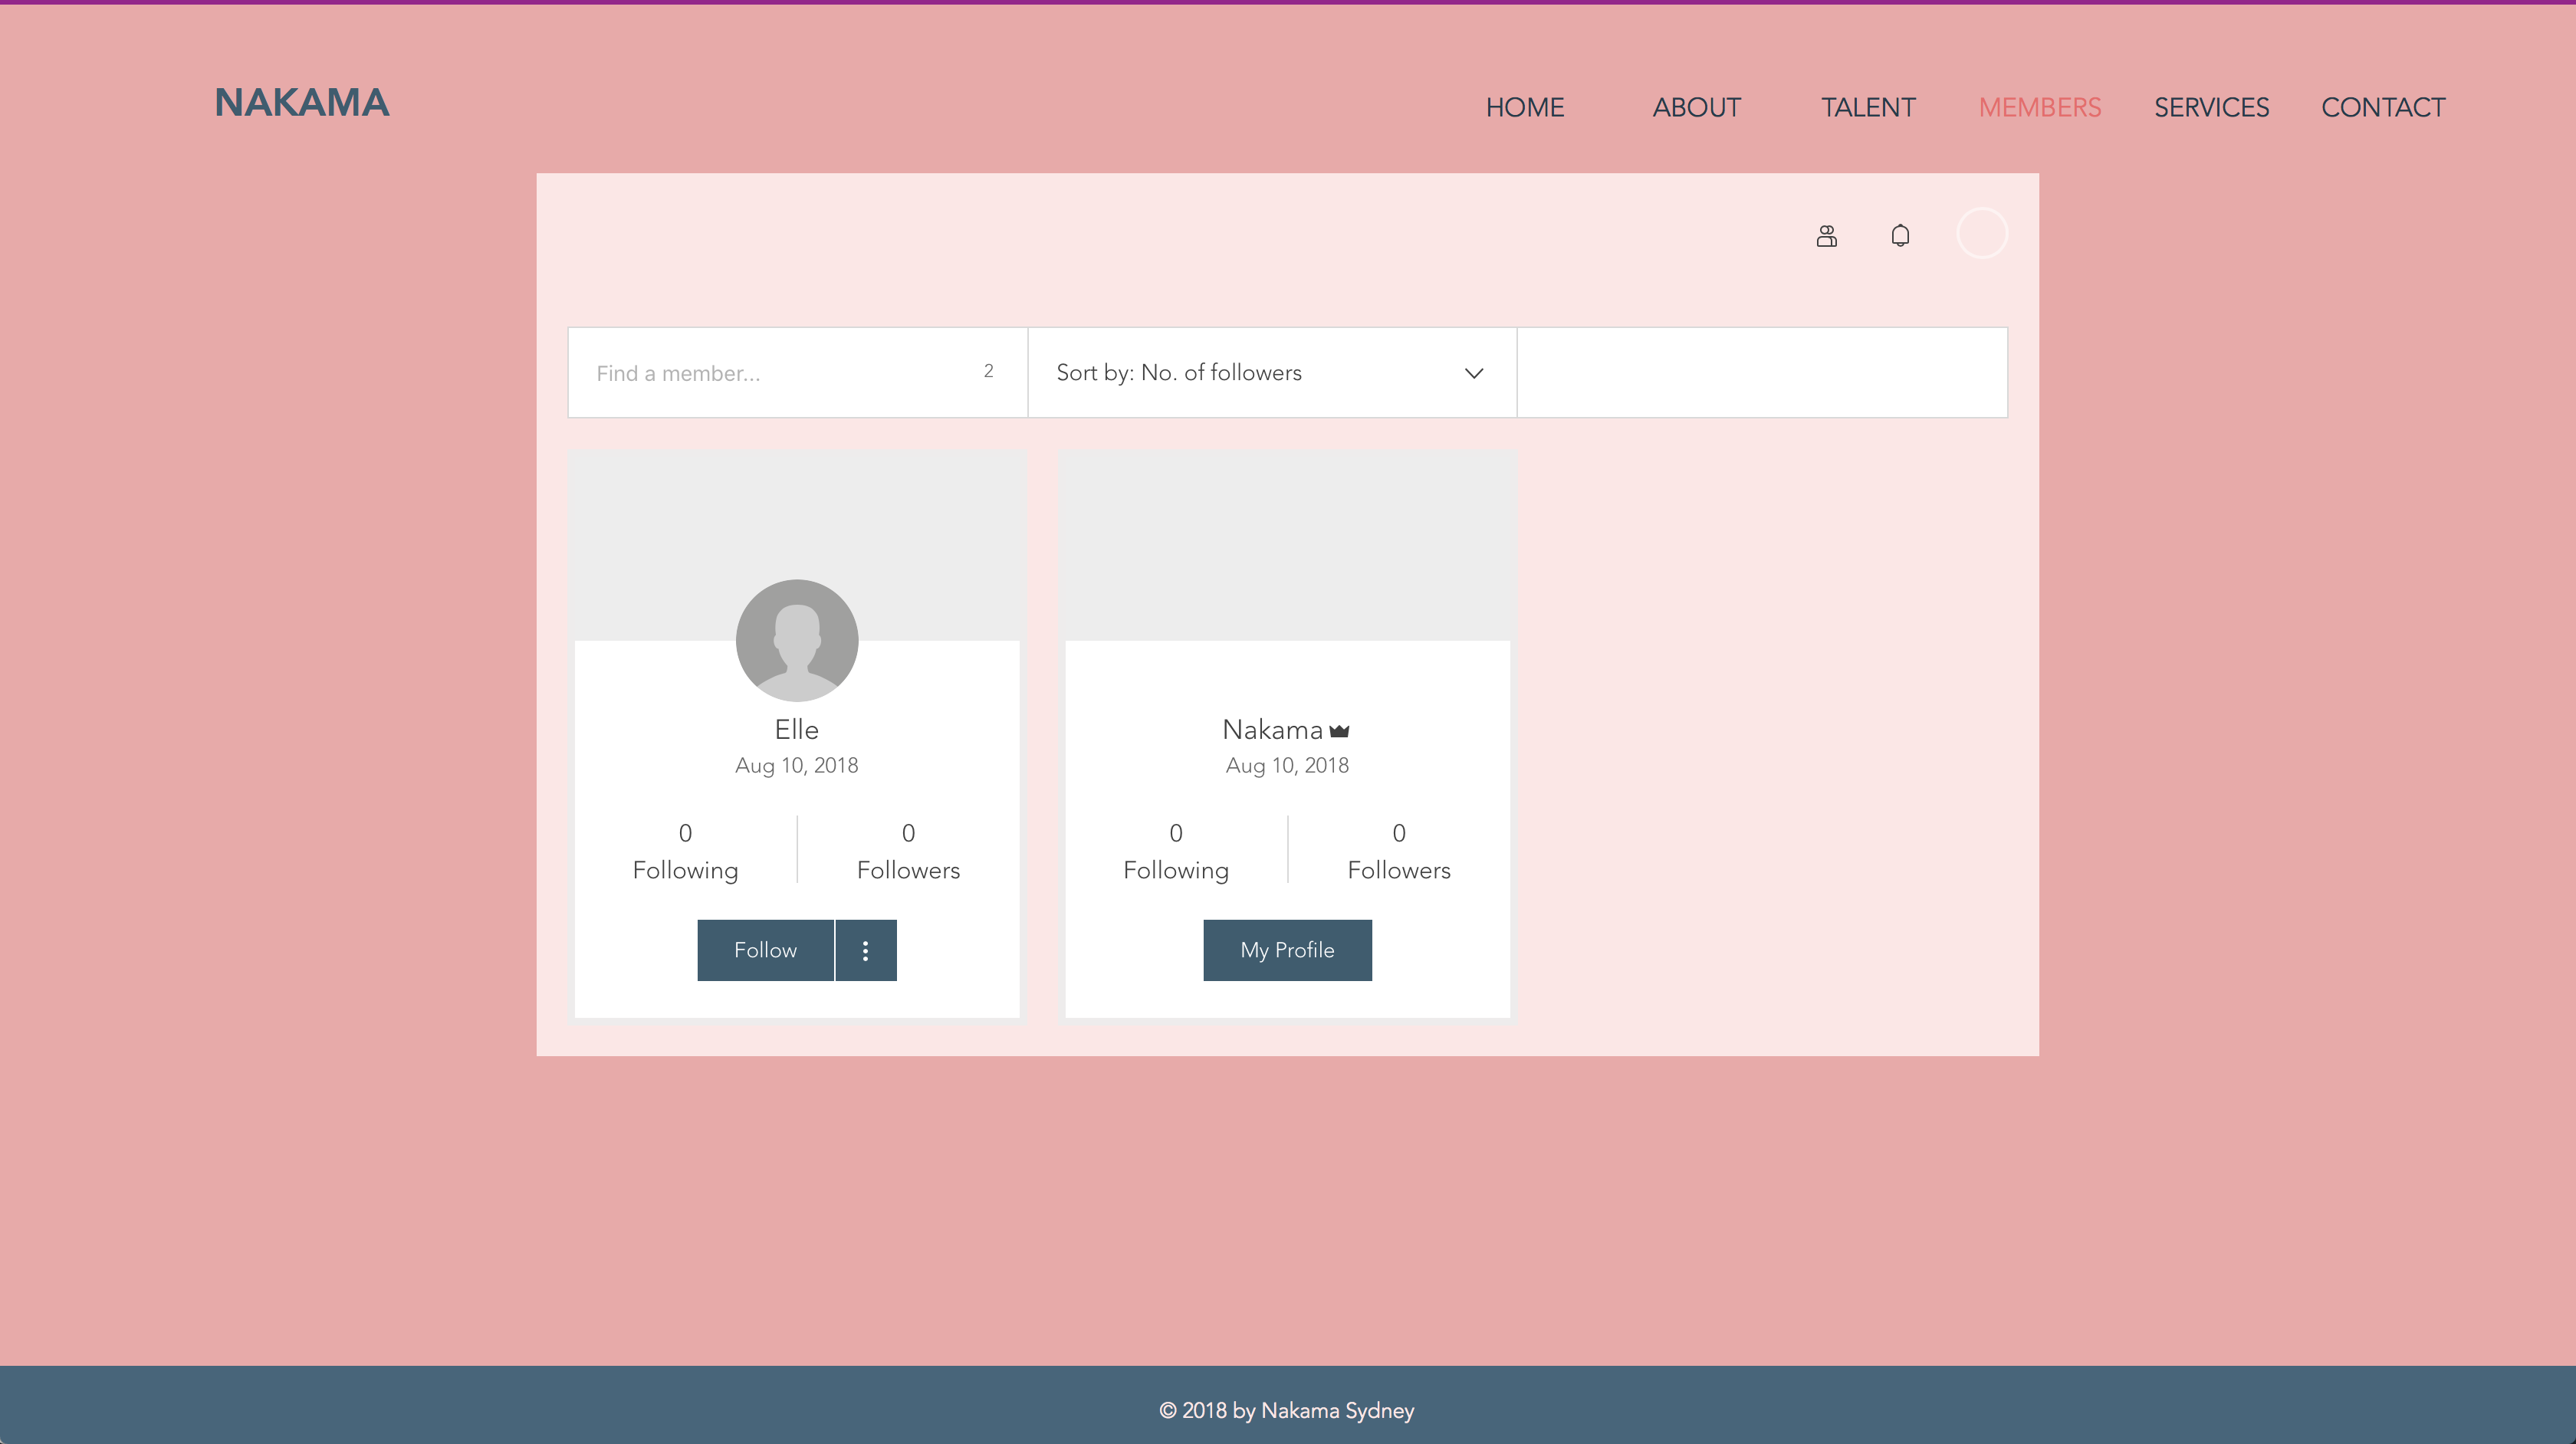This screenshot has height=1444, width=2576.
Task: Expand the Sort by dropdown chevron
Action: [x=1474, y=373]
